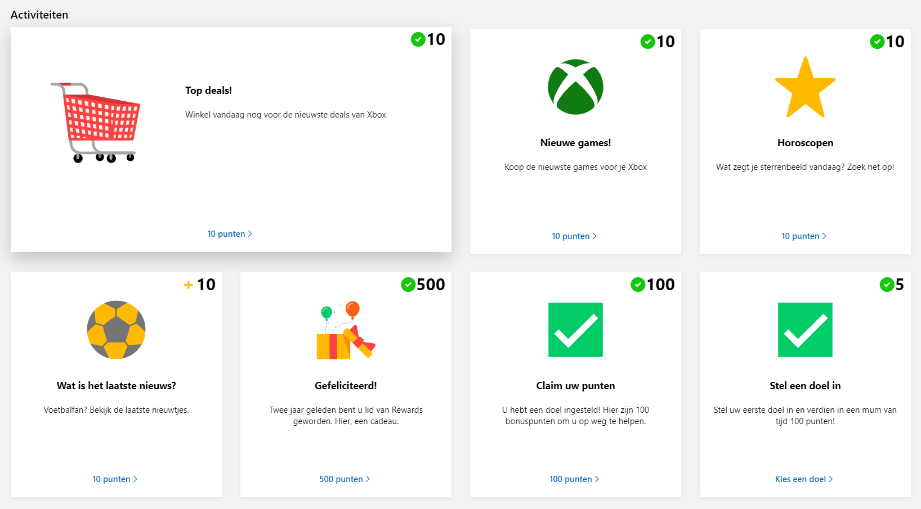
Task: Click the Nieuwe games! card heading
Action: coord(575,143)
